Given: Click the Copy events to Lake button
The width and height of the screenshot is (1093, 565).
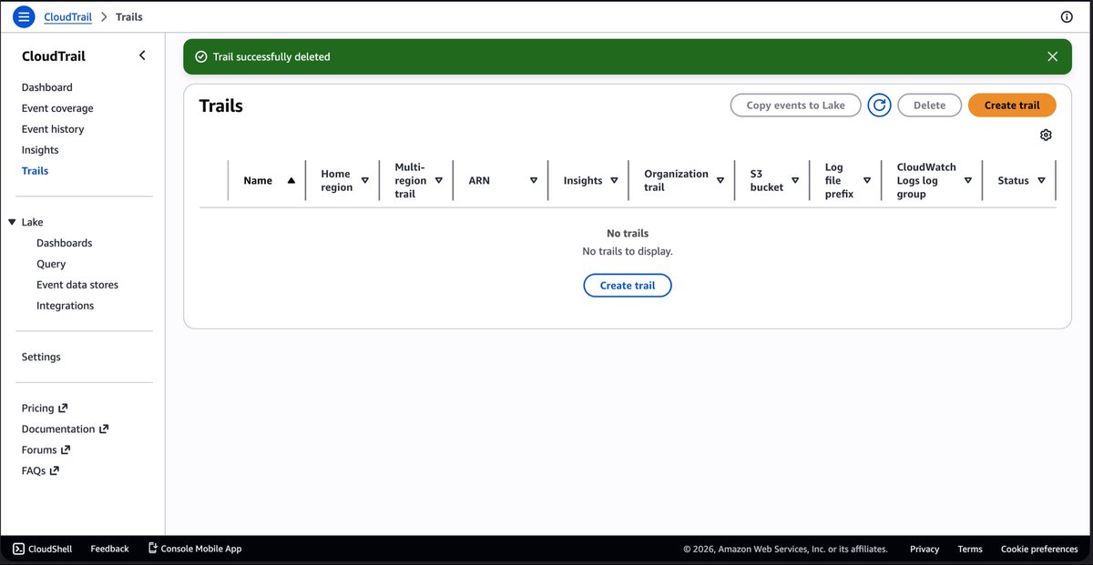Looking at the screenshot, I should pyautogui.click(x=795, y=106).
